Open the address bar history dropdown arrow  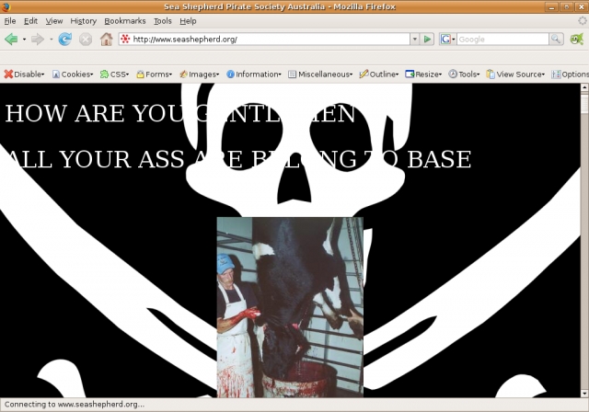tap(414, 40)
